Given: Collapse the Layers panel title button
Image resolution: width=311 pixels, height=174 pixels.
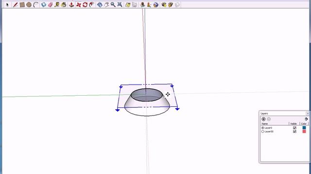Looking at the screenshot, I should point(308,114).
